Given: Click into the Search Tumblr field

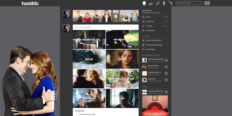Looking at the screenshot, I should coord(189,3).
